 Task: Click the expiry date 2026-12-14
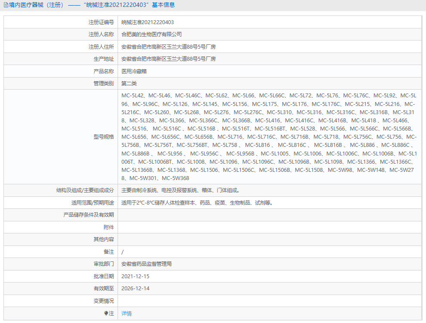[x=136, y=288]
